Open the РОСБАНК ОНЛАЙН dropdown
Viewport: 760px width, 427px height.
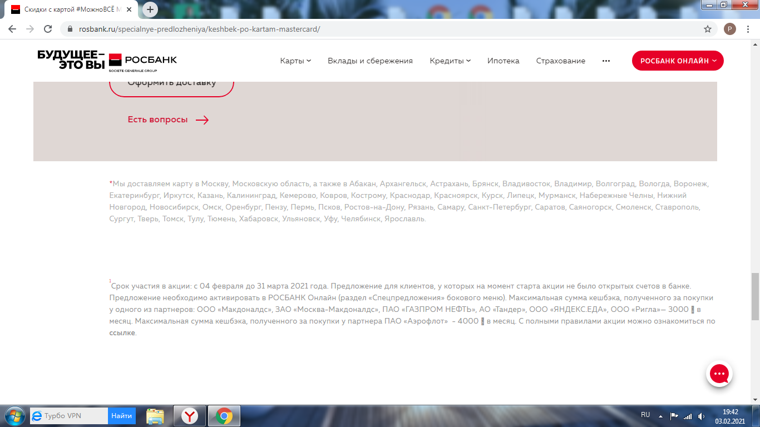pos(678,61)
